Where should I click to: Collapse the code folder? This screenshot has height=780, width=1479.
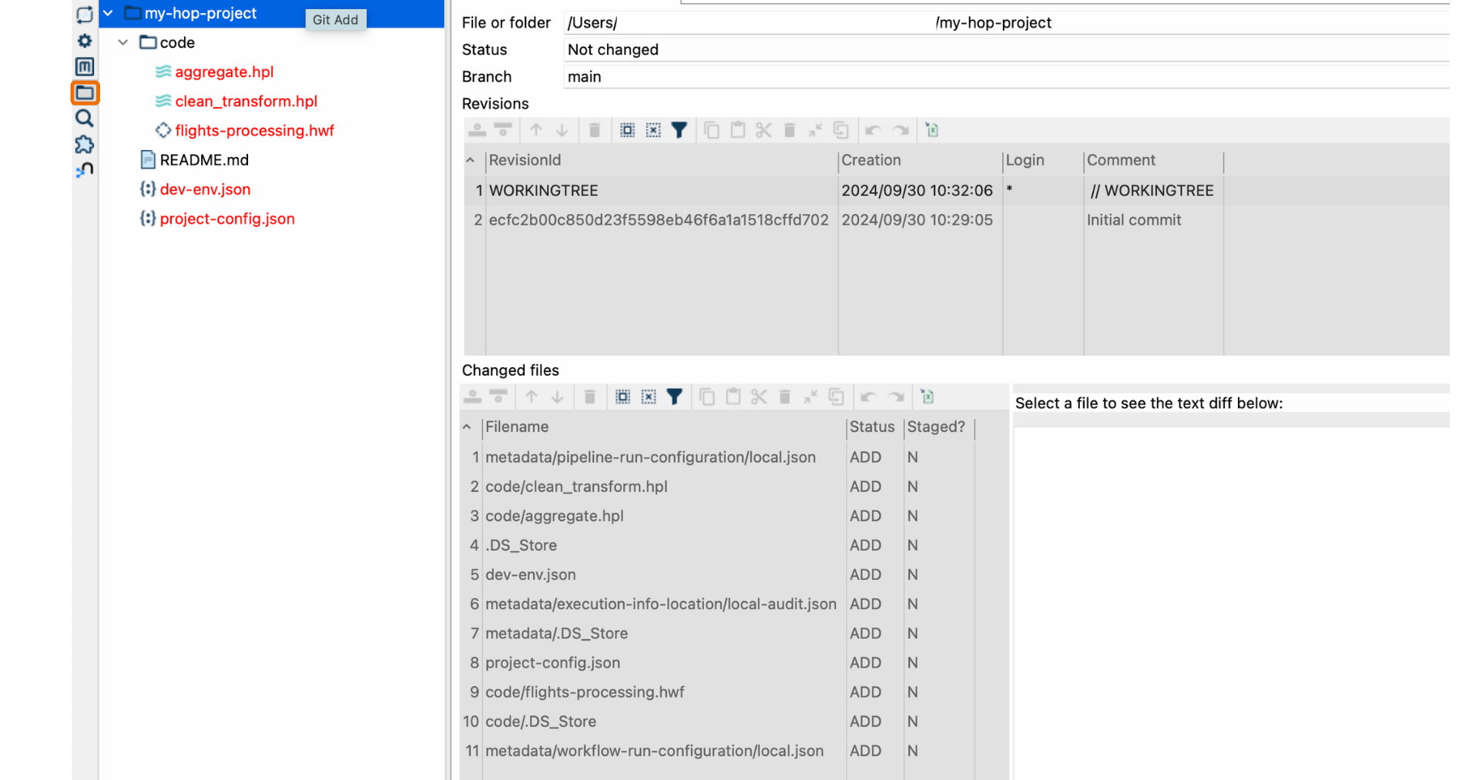pyautogui.click(x=122, y=42)
